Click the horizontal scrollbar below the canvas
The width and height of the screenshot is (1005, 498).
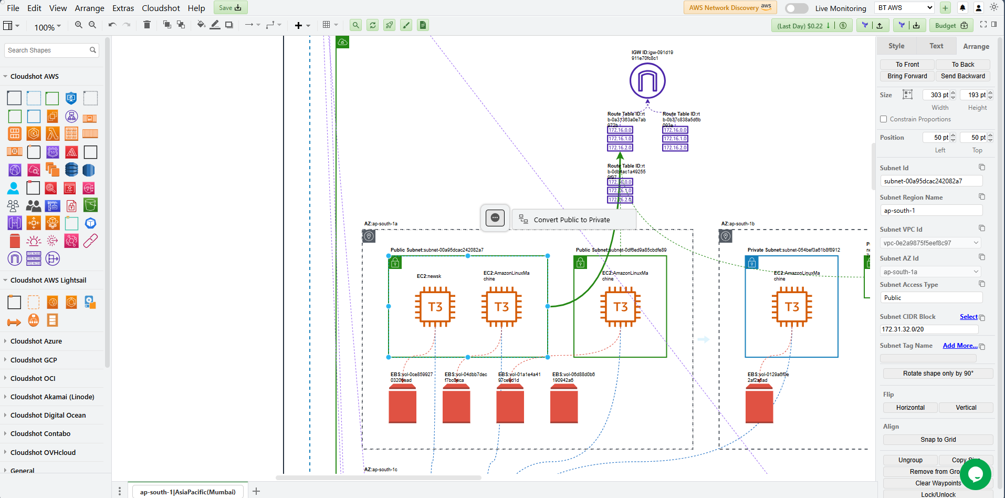point(378,478)
